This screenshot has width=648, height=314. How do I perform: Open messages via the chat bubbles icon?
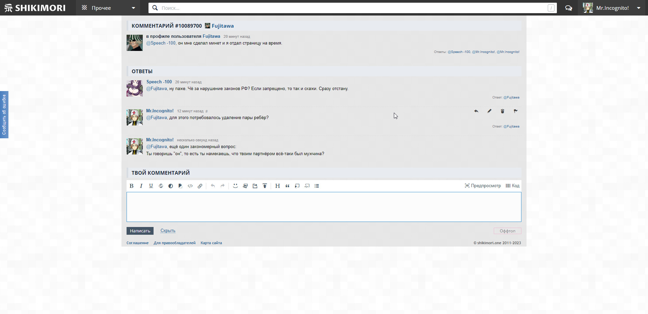568,8
